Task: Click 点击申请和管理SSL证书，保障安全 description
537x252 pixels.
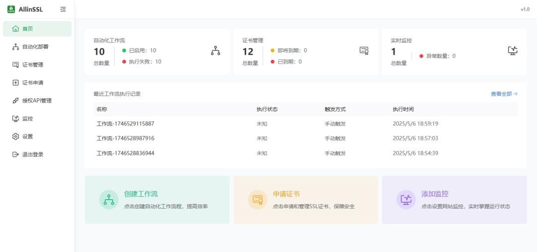Action: (314, 206)
